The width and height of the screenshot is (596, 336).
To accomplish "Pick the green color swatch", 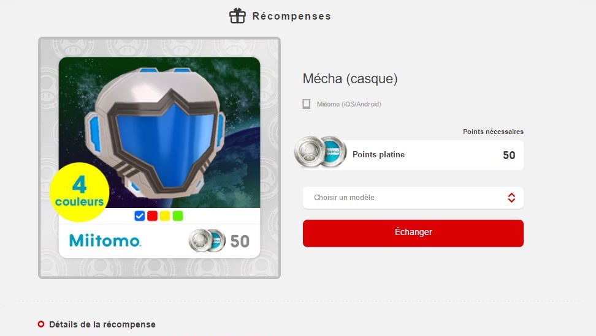I will click(x=177, y=216).
